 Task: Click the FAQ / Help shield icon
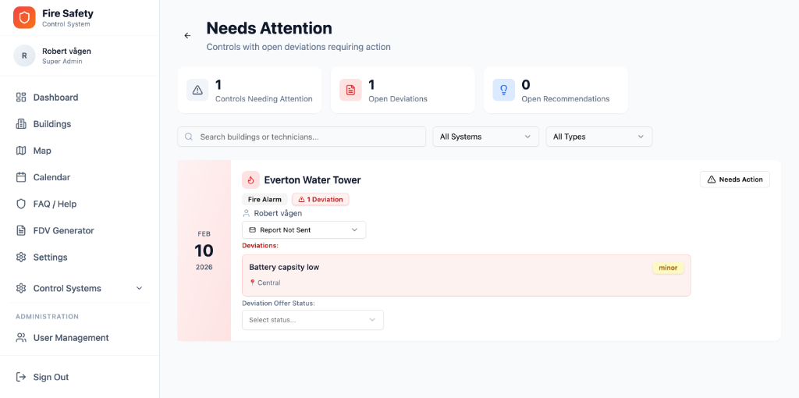21,204
